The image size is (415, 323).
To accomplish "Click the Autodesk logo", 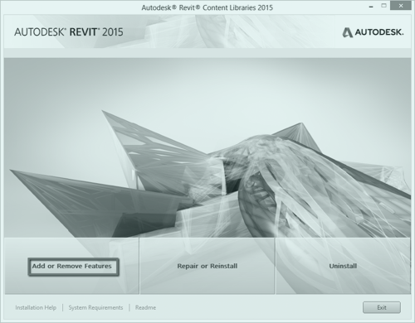I will pos(373,32).
